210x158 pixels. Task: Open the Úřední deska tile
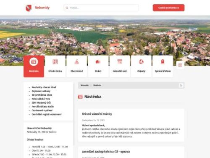[55, 66]
